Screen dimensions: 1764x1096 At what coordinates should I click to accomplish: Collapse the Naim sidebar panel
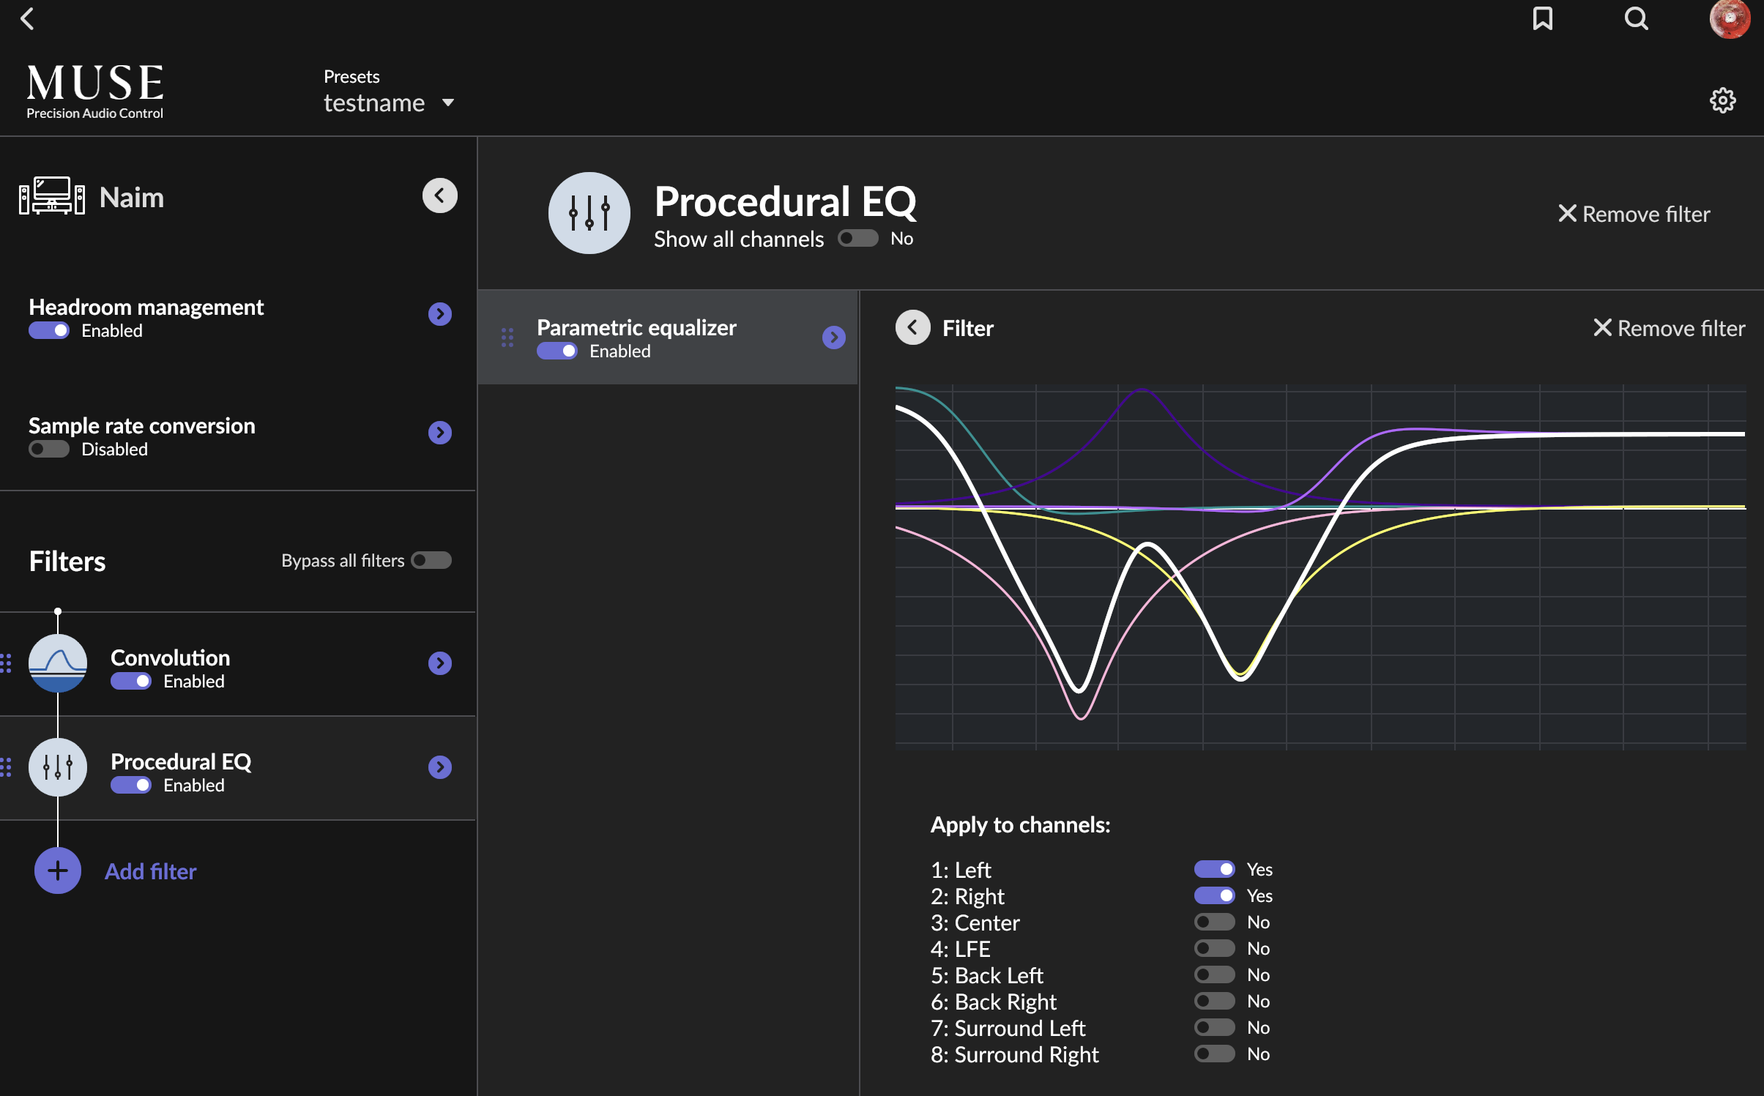click(x=439, y=195)
